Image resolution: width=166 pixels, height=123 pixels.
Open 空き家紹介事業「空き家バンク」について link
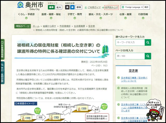tap(134, 79)
